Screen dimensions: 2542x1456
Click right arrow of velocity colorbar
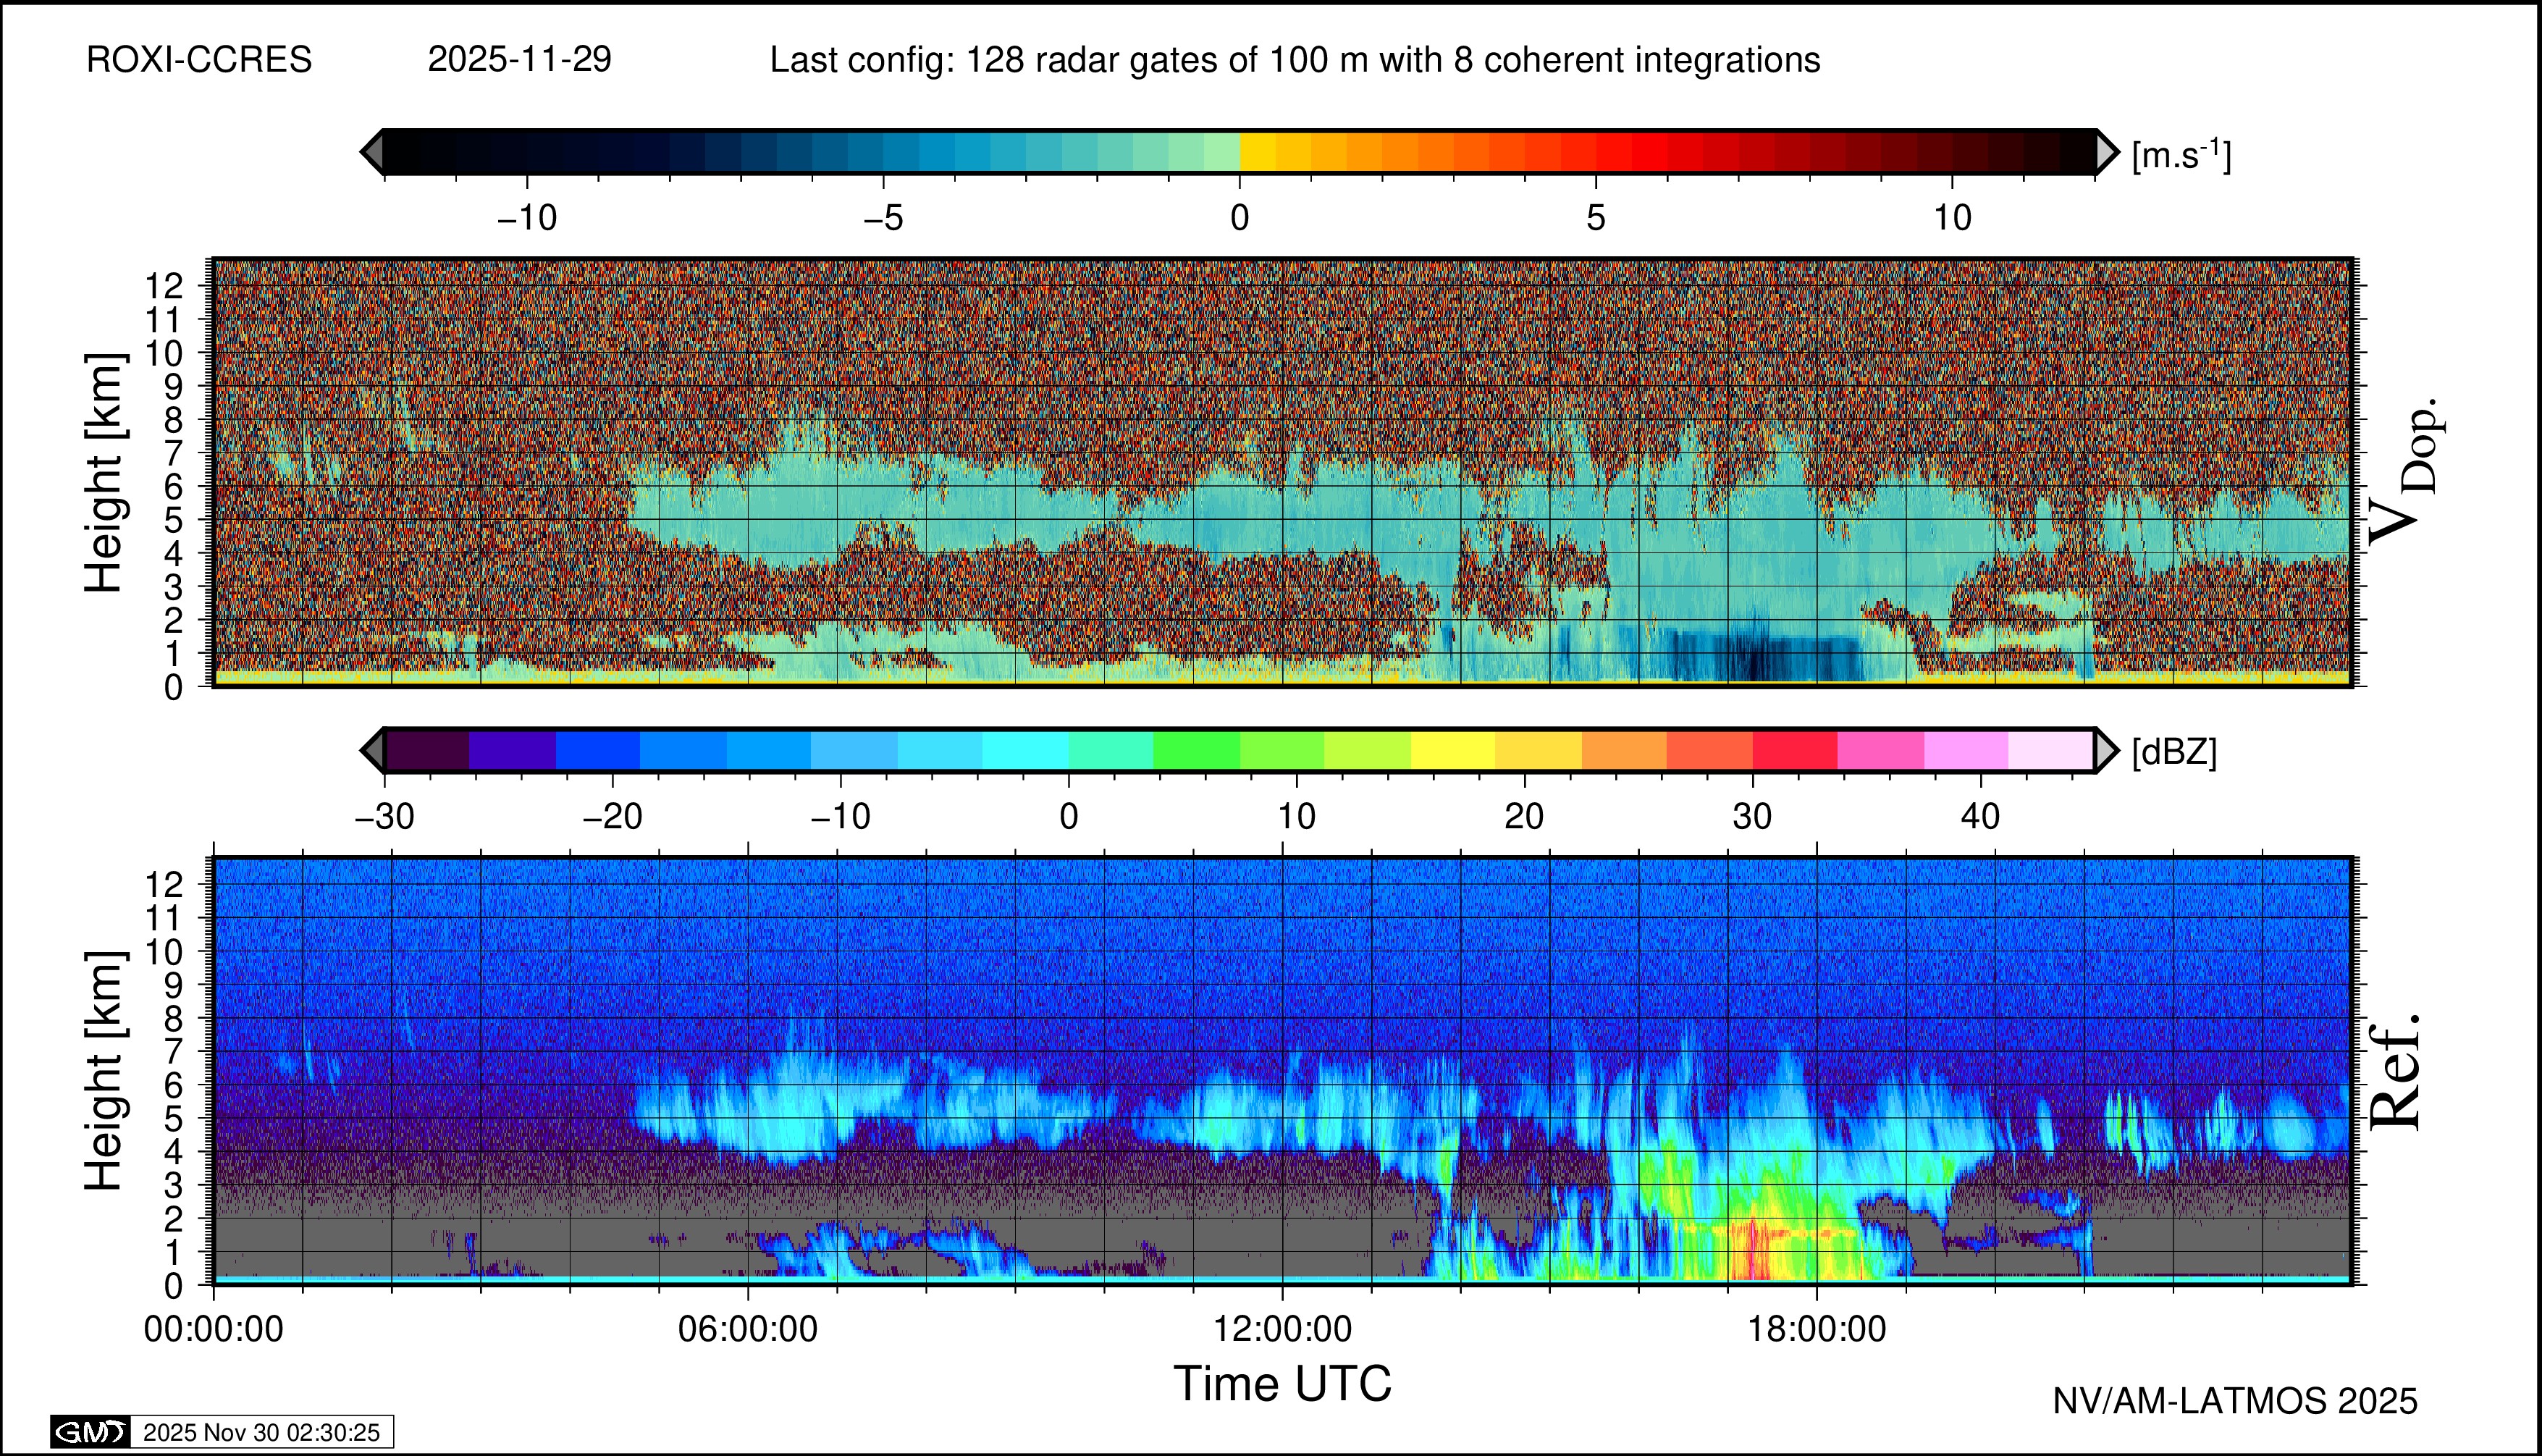tap(2106, 153)
